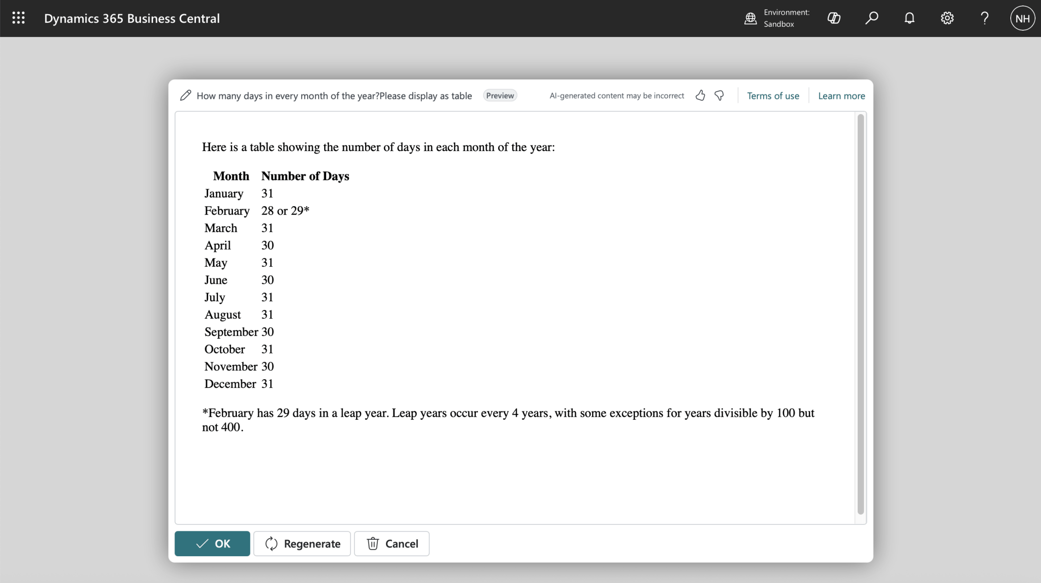Click the prompt text about days in month
Screen dimensions: 1041x583
(334, 96)
